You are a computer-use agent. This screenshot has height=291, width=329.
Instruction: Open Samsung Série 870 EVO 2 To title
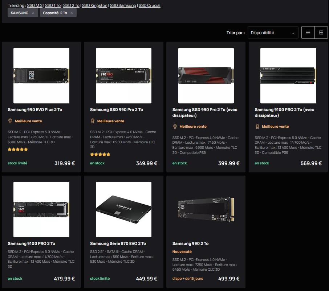[118, 243]
